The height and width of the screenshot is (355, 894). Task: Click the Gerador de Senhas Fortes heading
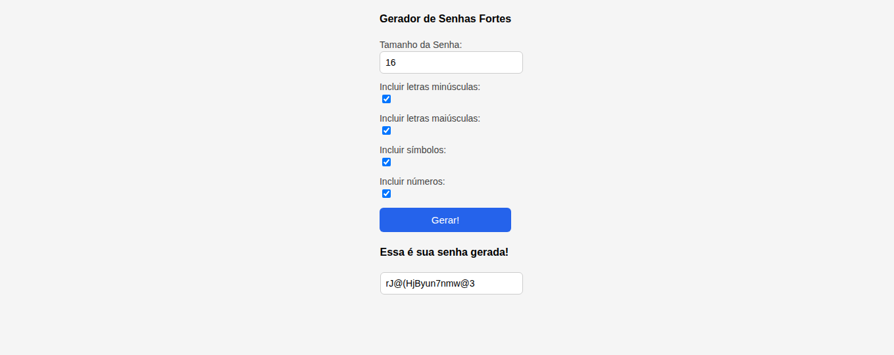[x=445, y=18]
